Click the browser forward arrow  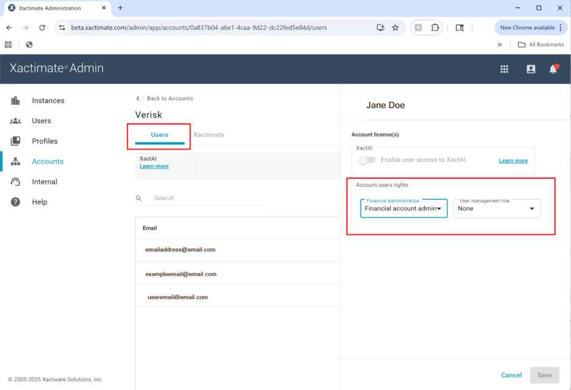pos(26,27)
